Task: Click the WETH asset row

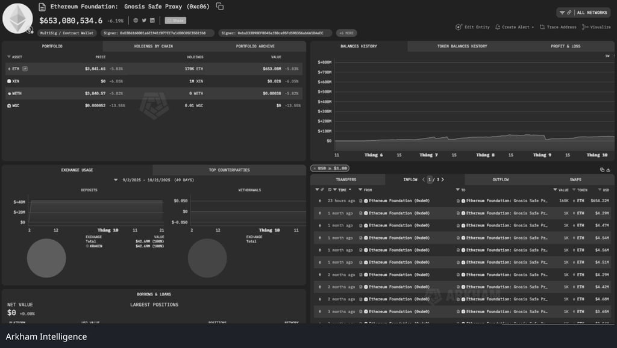Action: click(154, 93)
